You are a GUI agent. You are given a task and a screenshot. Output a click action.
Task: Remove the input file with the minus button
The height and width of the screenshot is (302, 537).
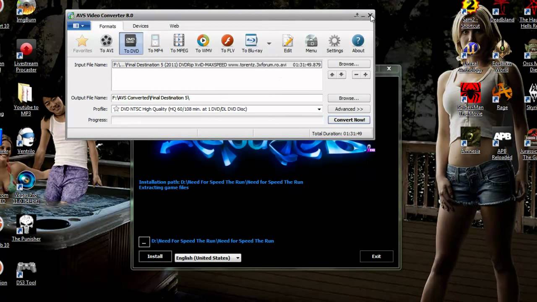click(356, 75)
